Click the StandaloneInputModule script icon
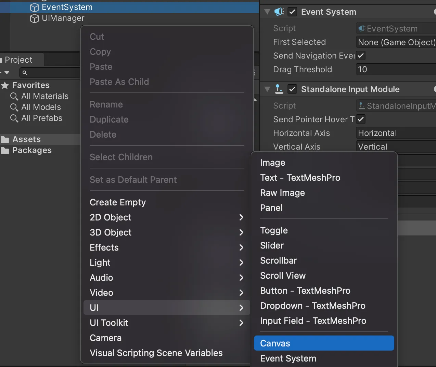 tap(362, 106)
